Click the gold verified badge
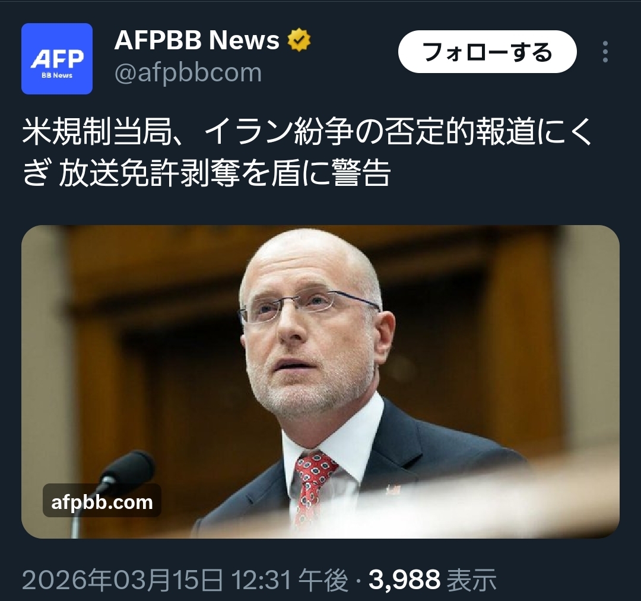Screen dimensions: 641x601 click(x=299, y=40)
